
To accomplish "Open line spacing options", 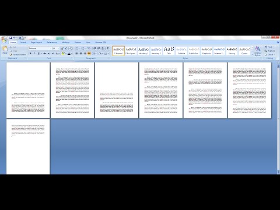I will click(94, 54).
